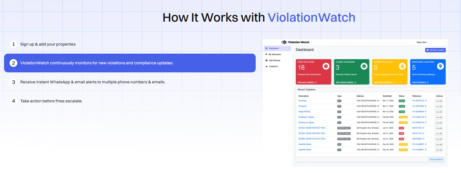Click the calendar icon on Recent Violations card
This screenshot has height=173, width=461.
click(402, 66)
